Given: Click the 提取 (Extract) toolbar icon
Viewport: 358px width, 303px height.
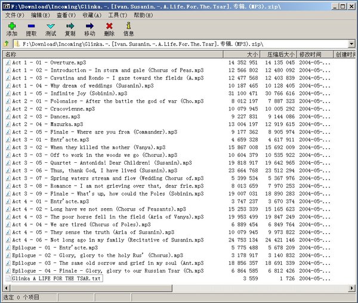Looking at the screenshot, I should coord(31,27).
